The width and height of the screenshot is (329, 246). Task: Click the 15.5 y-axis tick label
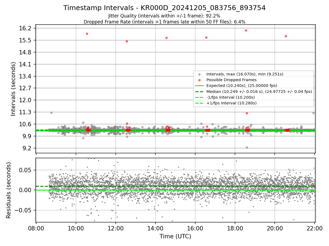[x=26, y=40]
